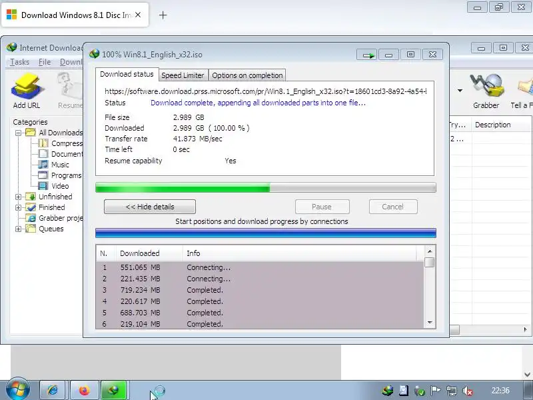Click the Add URL toolbar icon
The height and width of the screenshot is (400, 533).
27,91
